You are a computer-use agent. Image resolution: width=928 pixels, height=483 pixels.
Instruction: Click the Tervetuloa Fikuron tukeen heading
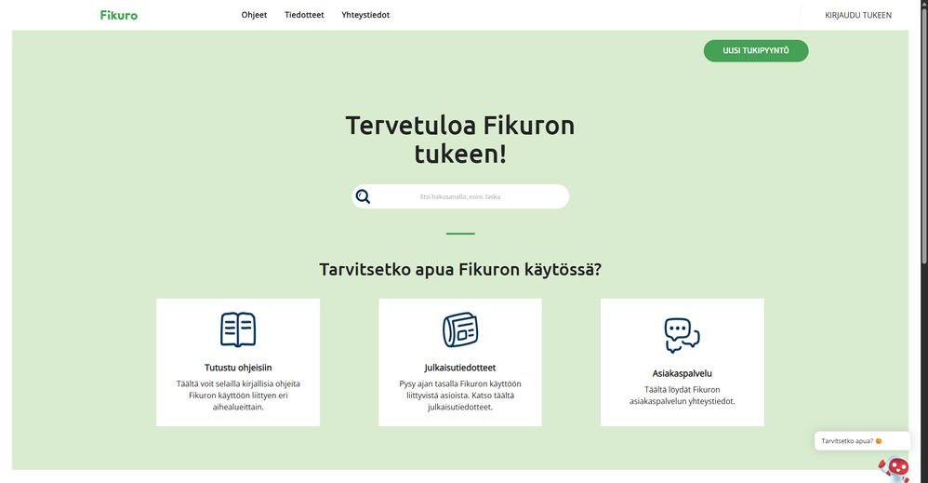(460, 140)
